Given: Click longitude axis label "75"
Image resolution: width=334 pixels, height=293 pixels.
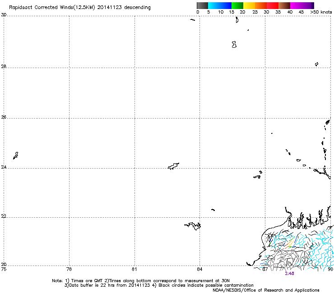Looking at the screenshot, I should 4,269.
